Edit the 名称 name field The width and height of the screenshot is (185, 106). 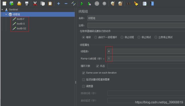pos(136,18)
